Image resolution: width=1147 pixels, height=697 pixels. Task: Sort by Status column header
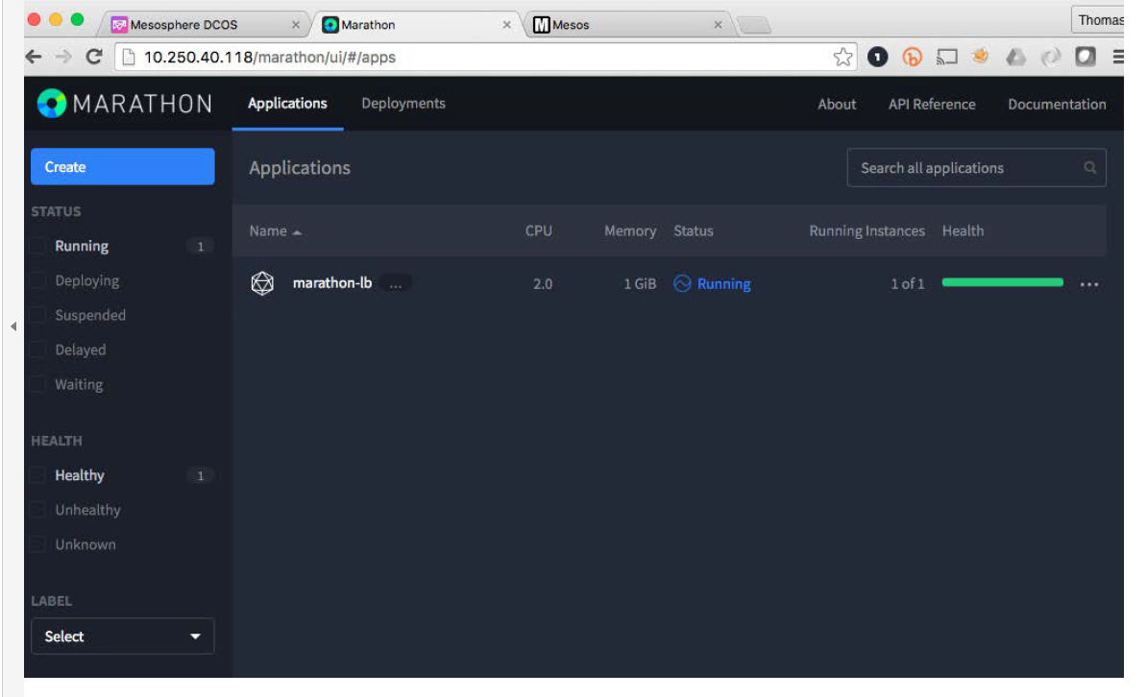coord(694,231)
